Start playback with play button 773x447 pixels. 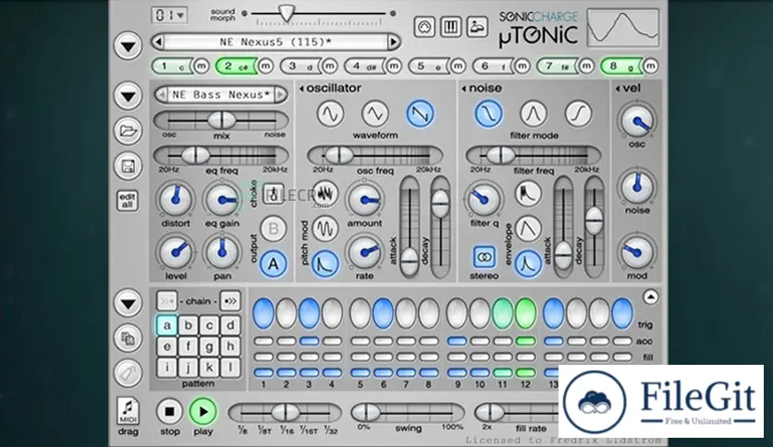pyautogui.click(x=203, y=411)
